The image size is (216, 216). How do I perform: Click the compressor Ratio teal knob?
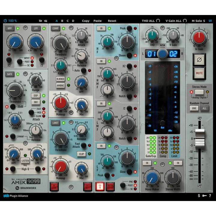tap(61, 66)
